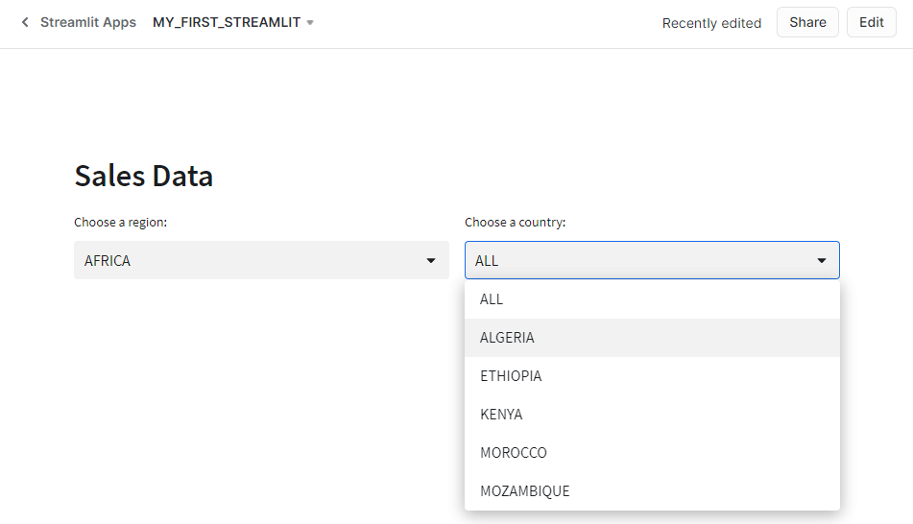Image resolution: width=913 pixels, height=524 pixels.
Task: Pick ETHIOPIA from the country options
Action: pos(511,376)
